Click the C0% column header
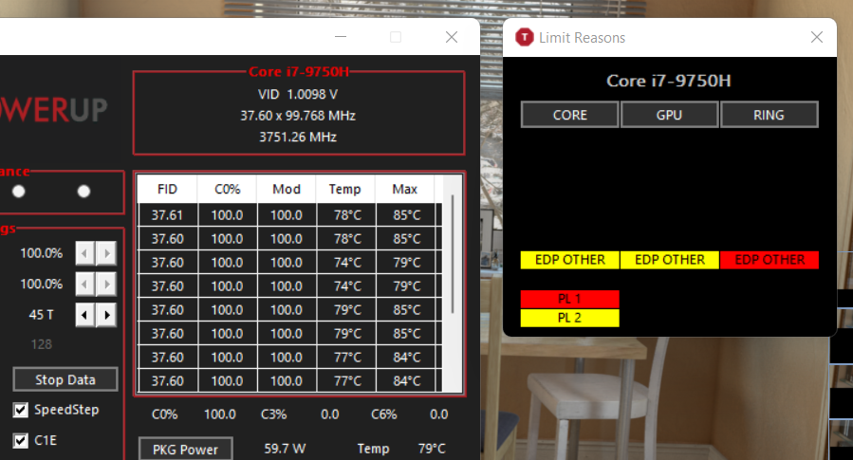Image resolution: width=853 pixels, height=460 pixels. point(227,190)
